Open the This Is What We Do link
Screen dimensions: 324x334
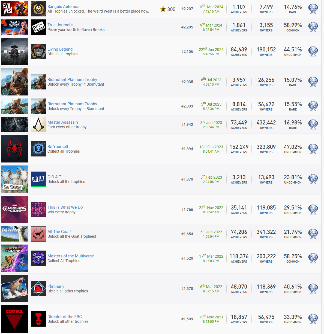tap(65, 207)
